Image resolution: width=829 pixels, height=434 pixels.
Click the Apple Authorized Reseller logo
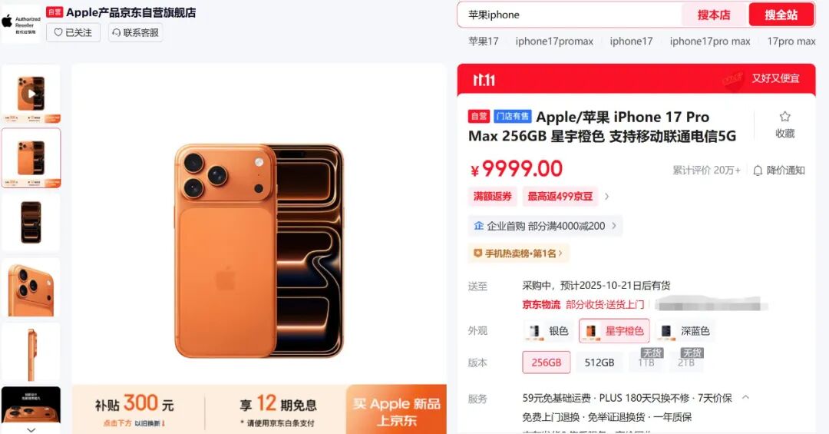(21, 24)
